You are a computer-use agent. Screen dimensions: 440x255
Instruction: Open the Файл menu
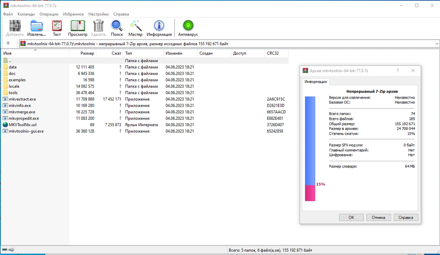point(8,14)
